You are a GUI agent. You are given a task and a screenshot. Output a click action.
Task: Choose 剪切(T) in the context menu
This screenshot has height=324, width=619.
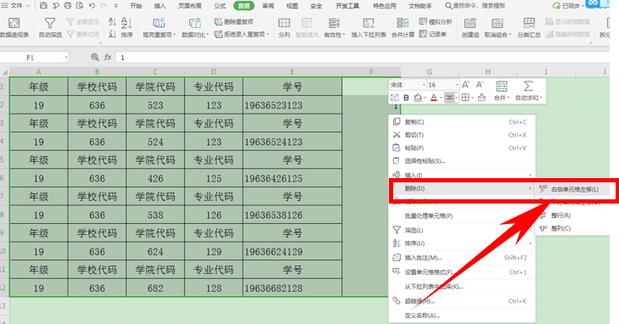click(462, 135)
